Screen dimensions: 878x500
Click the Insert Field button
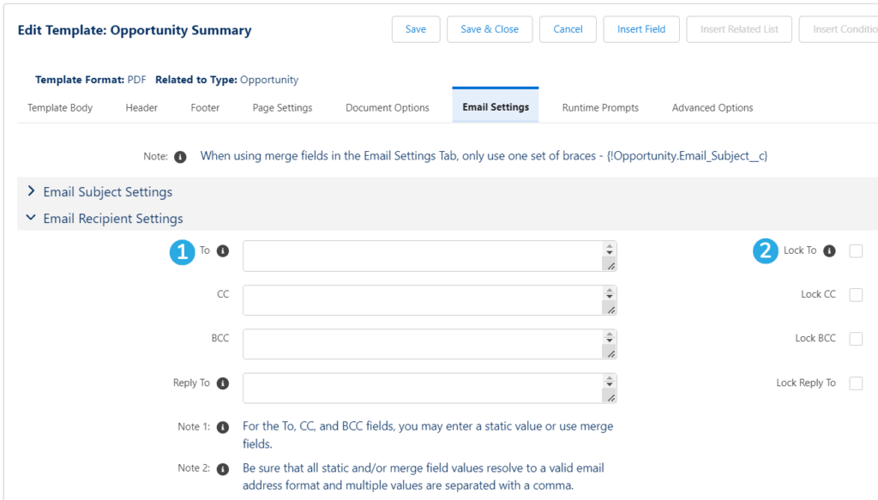[640, 28]
